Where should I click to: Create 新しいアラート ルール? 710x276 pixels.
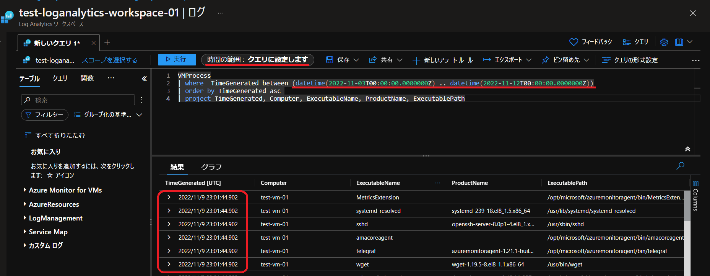click(443, 60)
